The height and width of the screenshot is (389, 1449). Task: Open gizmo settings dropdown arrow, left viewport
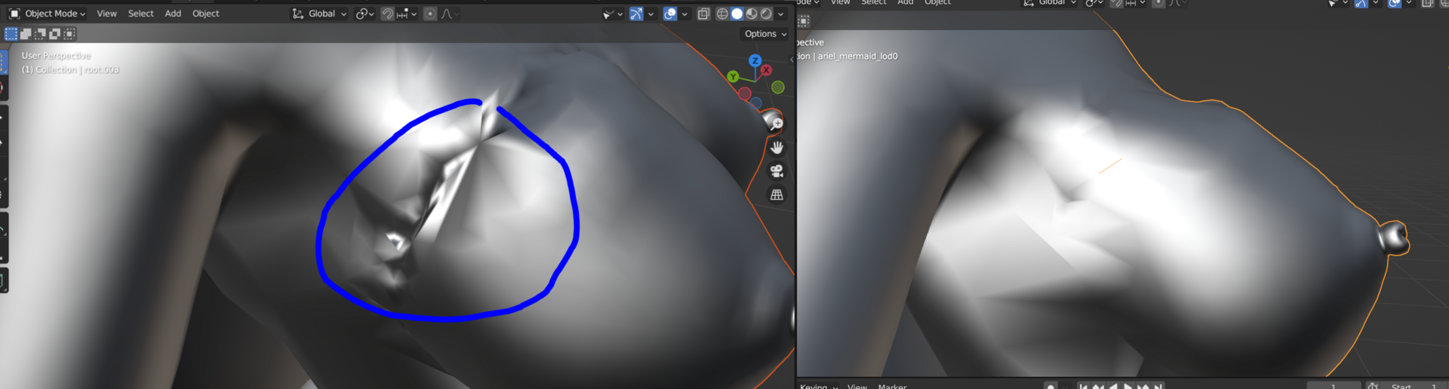[x=651, y=14]
